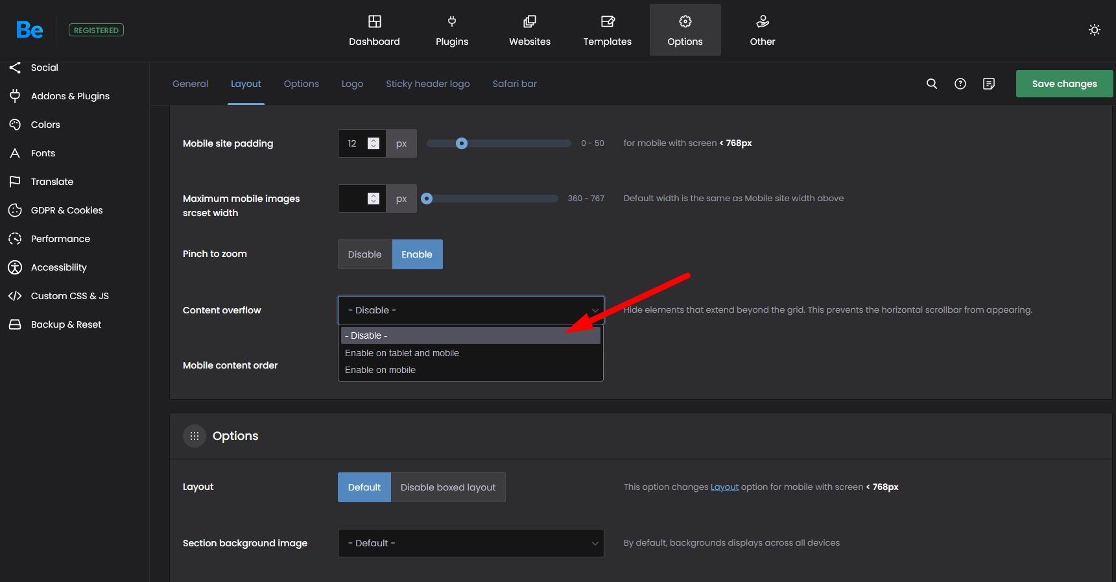Click the Mobile site padding slider handle
This screenshot has width=1116, height=582.
pos(462,143)
